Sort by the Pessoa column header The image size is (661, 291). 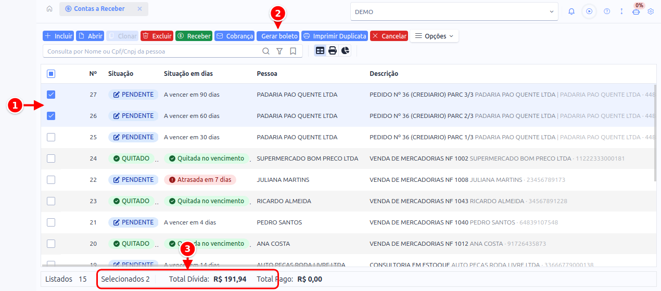point(267,74)
